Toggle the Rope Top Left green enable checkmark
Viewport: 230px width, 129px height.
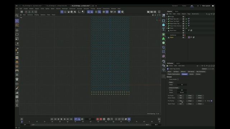[187, 19]
